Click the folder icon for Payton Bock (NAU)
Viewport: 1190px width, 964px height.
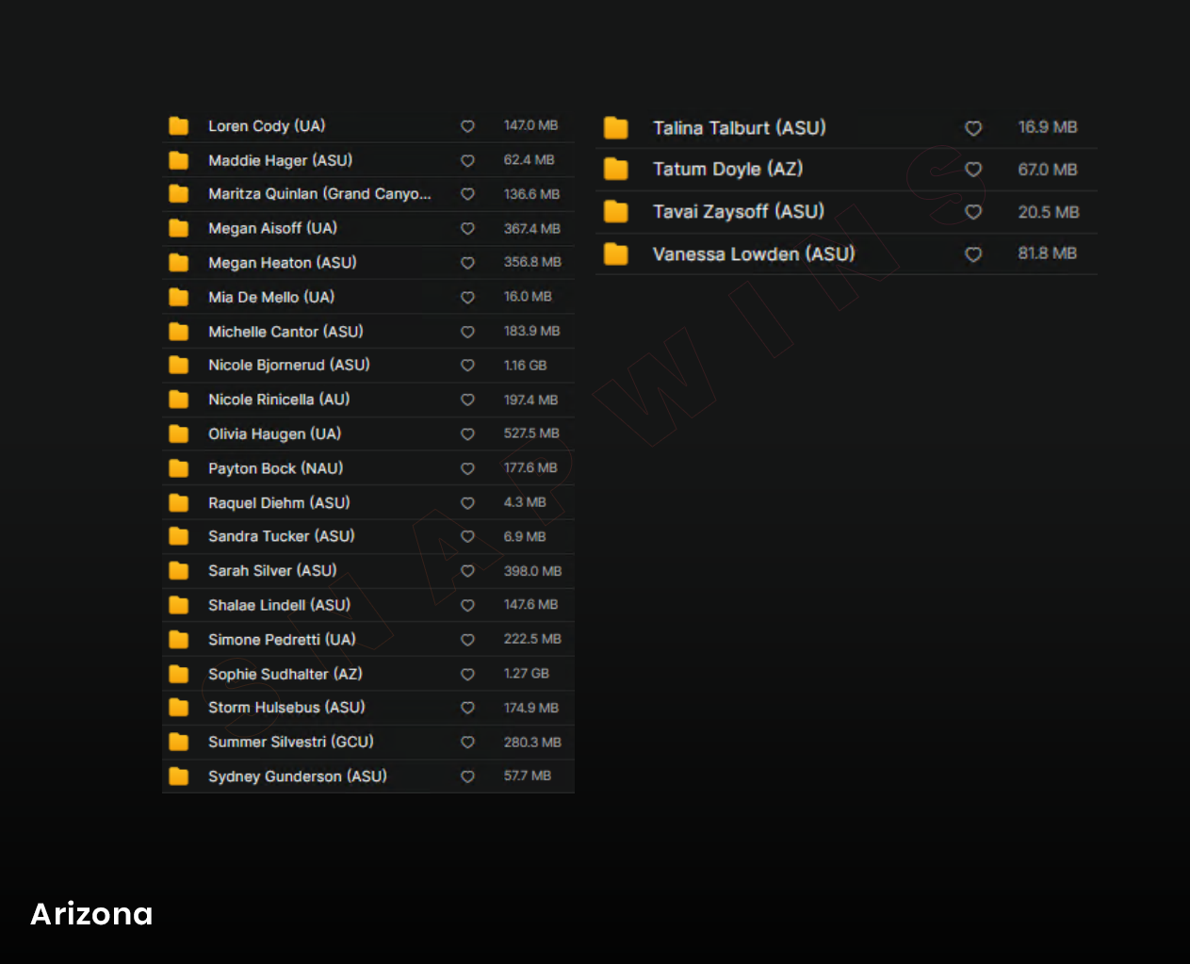178,468
